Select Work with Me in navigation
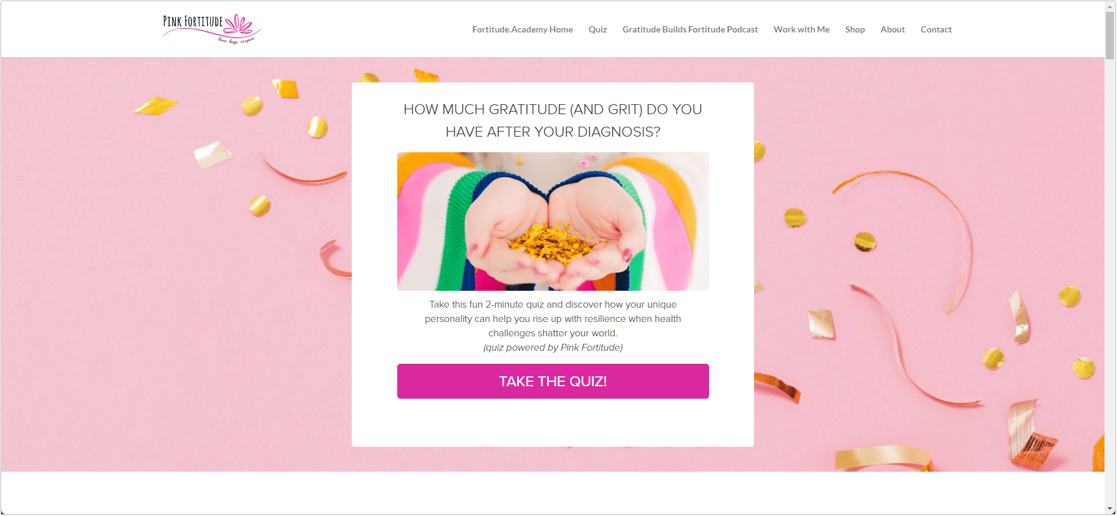This screenshot has width=1117, height=516. [801, 29]
